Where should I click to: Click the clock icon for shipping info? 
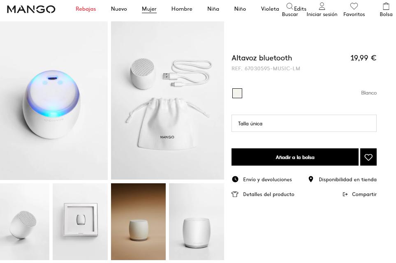(235, 179)
